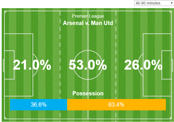Open the 46-90 minutes time range dropdown
The height and width of the screenshot is (122, 174).
click(154, 3)
